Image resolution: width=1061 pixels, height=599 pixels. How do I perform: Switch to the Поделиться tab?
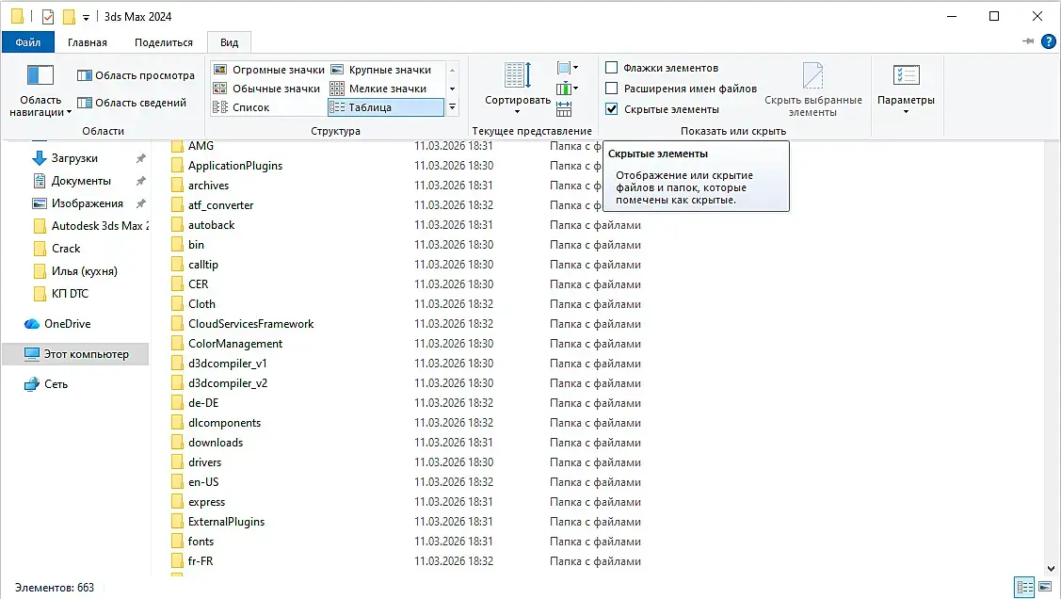click(164, 42)
